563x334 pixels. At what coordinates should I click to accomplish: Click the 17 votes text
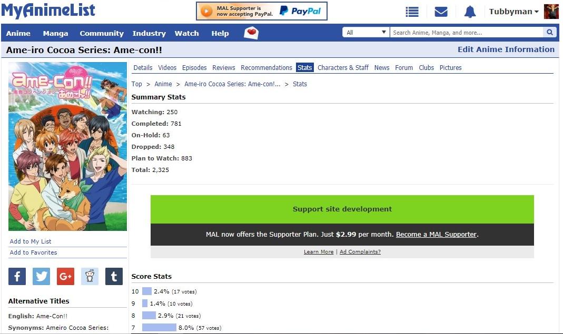pos(184,292)
